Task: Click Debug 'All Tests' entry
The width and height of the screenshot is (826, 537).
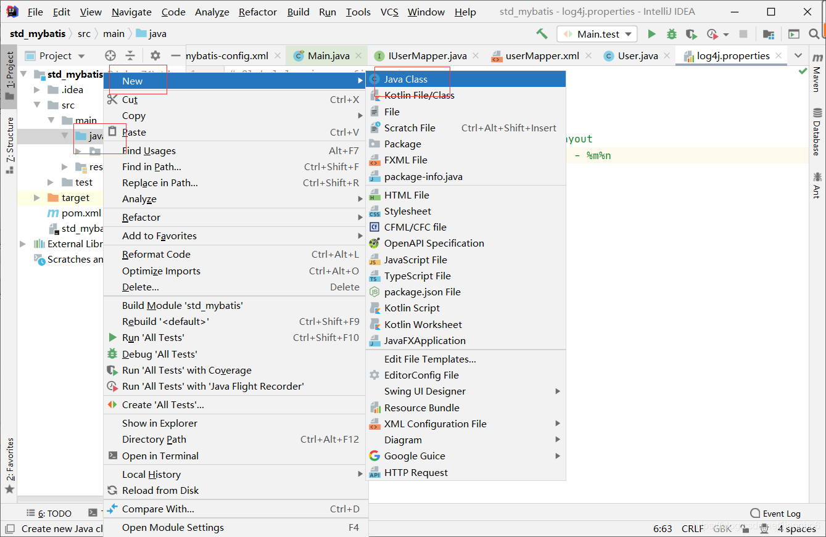Action: pos(235,354)
